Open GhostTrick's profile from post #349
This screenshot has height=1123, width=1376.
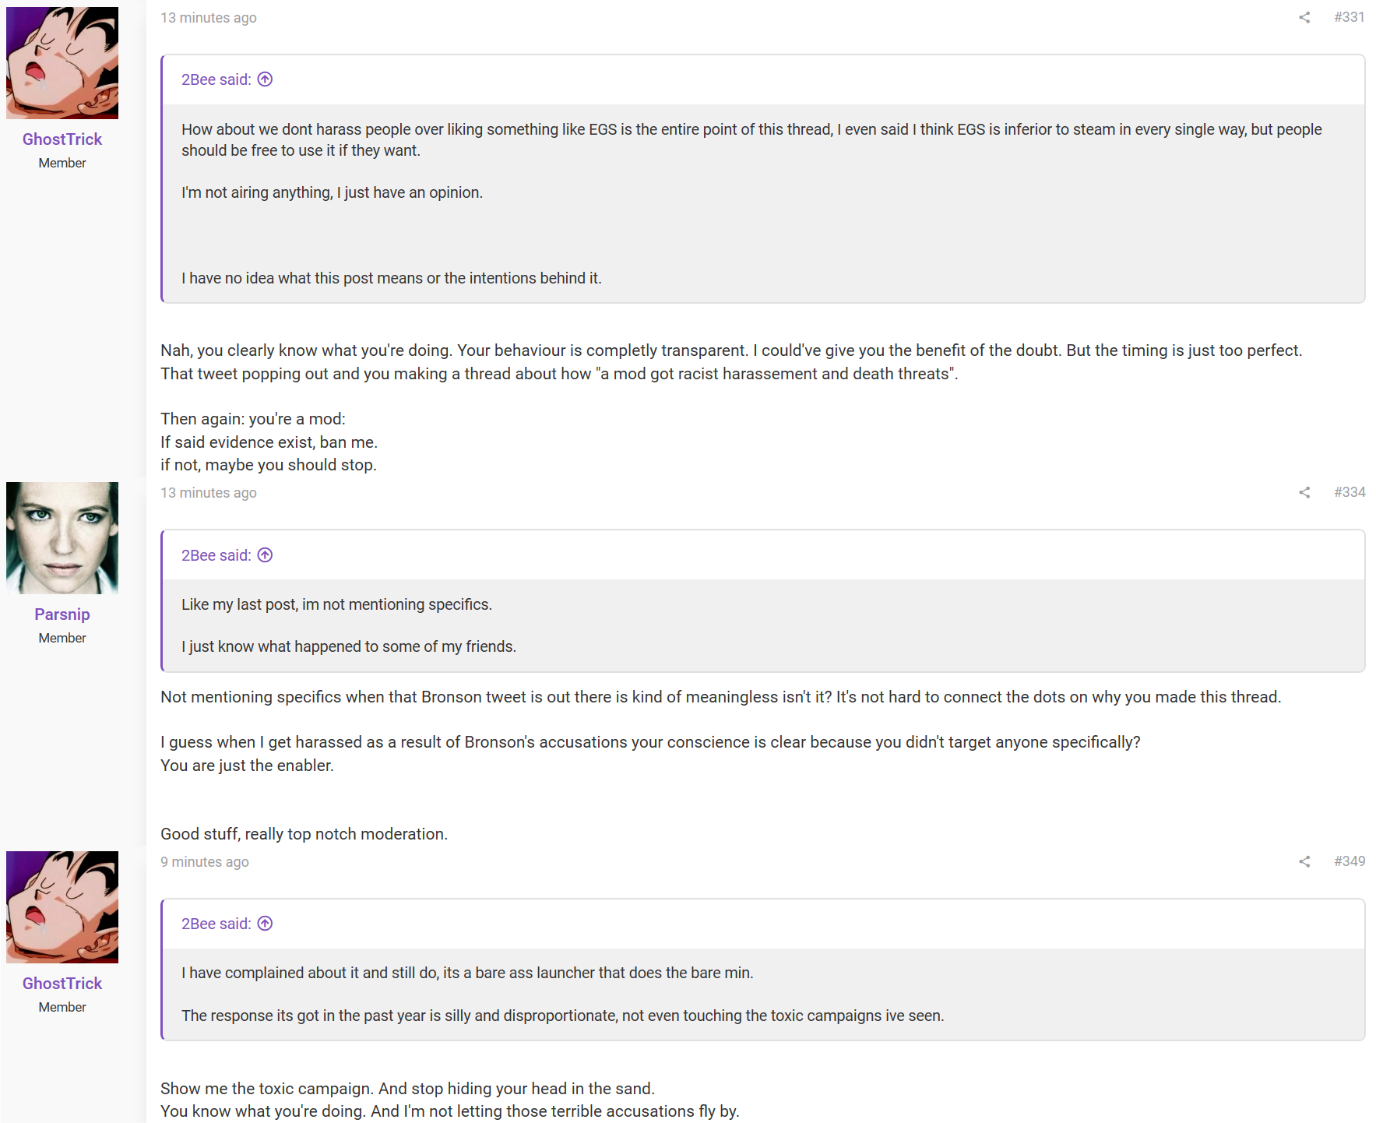(62, 984)
